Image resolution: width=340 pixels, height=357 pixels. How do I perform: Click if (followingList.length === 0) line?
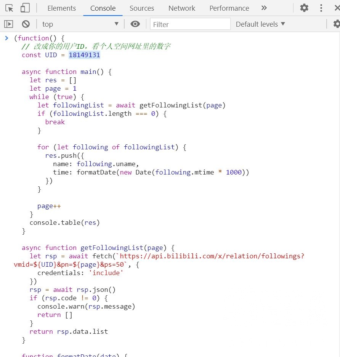[x=102, y=114]
